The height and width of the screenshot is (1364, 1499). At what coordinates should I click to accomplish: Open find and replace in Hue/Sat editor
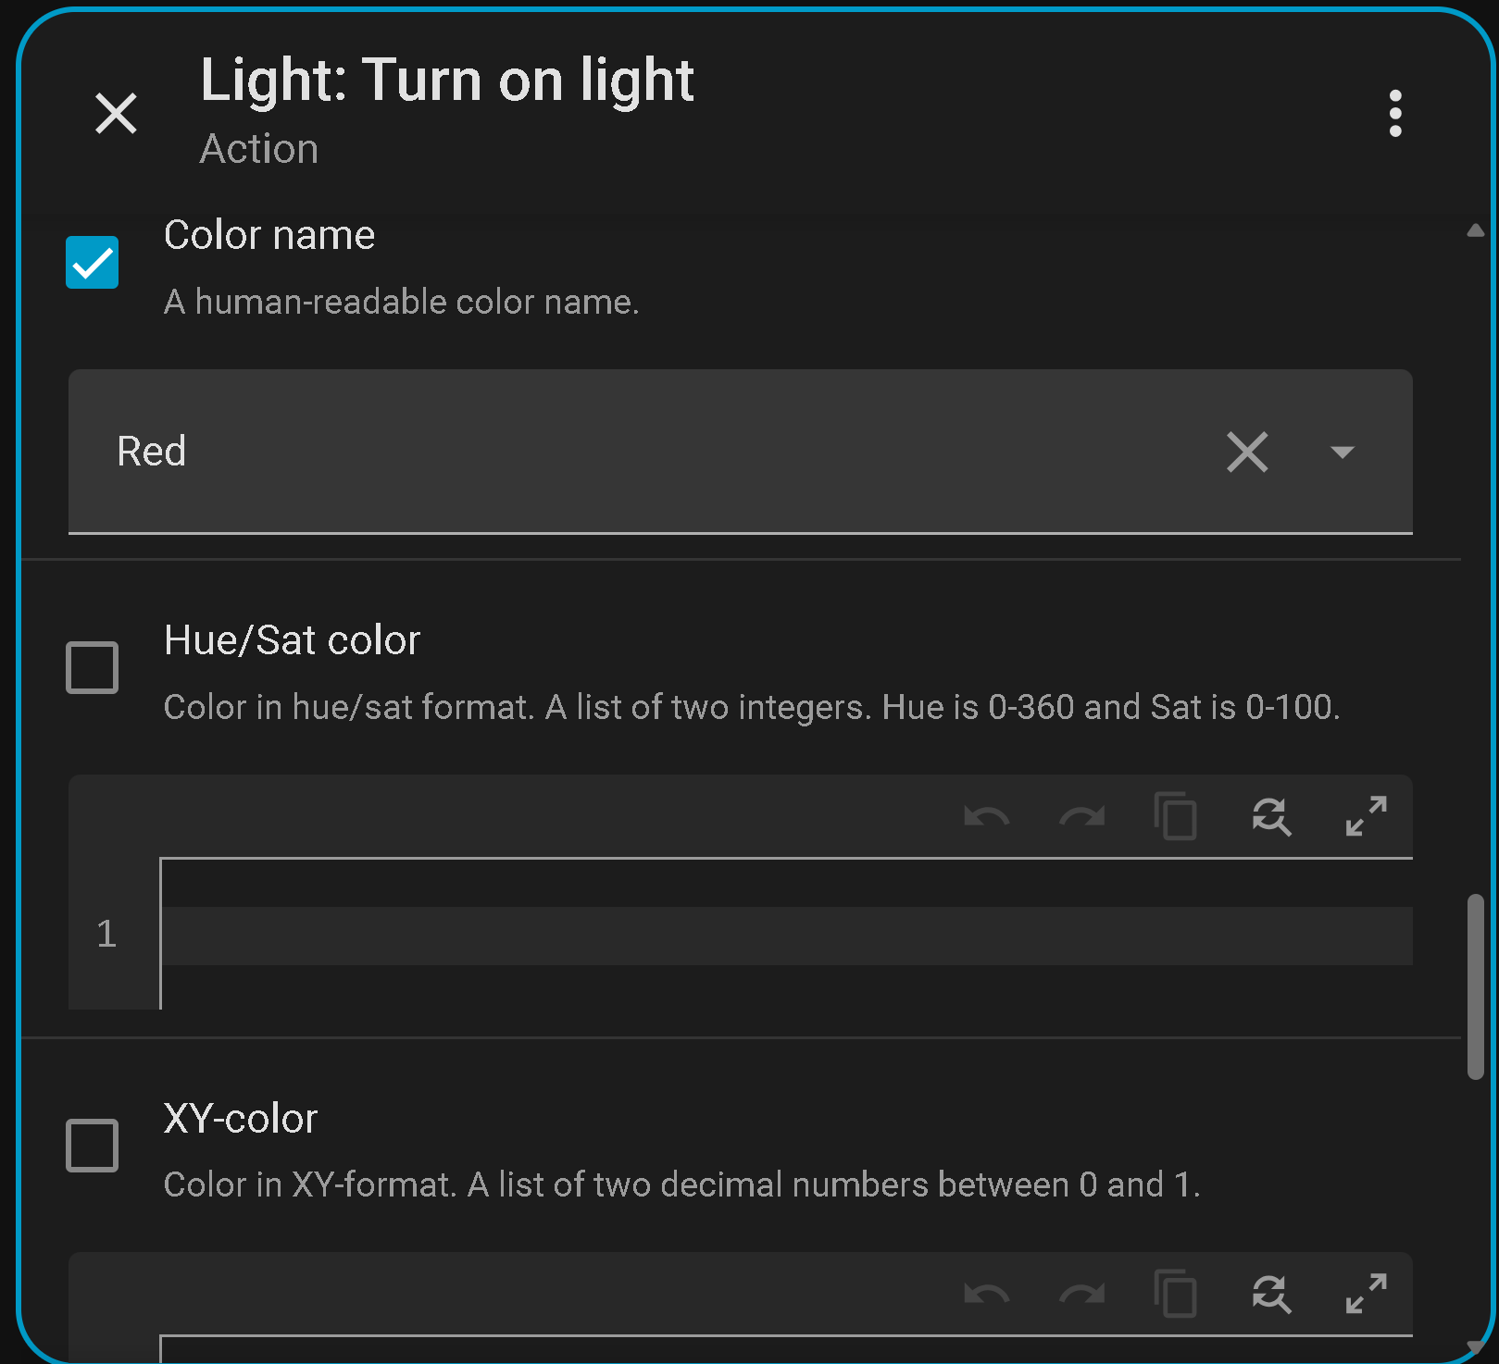(x=1271, y=817)
